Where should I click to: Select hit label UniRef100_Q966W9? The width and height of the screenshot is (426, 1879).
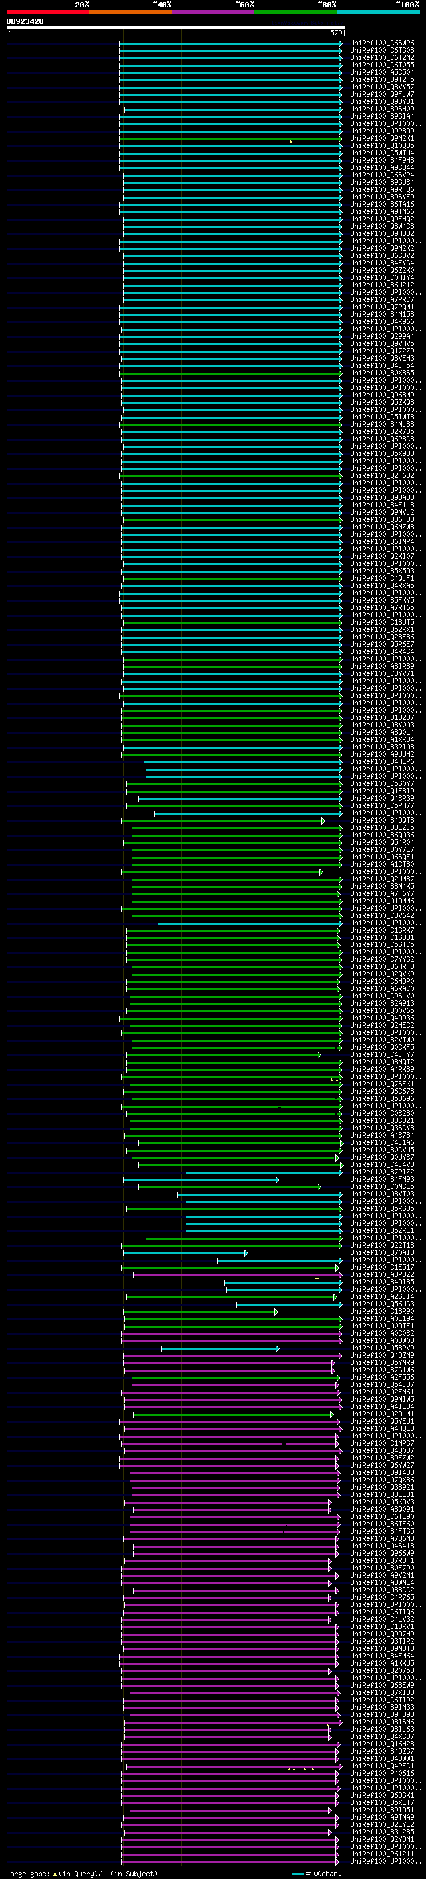[x=382, y=1553]
